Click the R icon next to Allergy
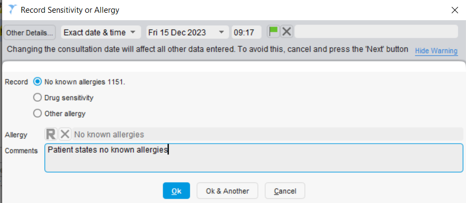Image resolution: width=466 pixels, height=203 pixels. pyautogui.click(x=51, y=134)
